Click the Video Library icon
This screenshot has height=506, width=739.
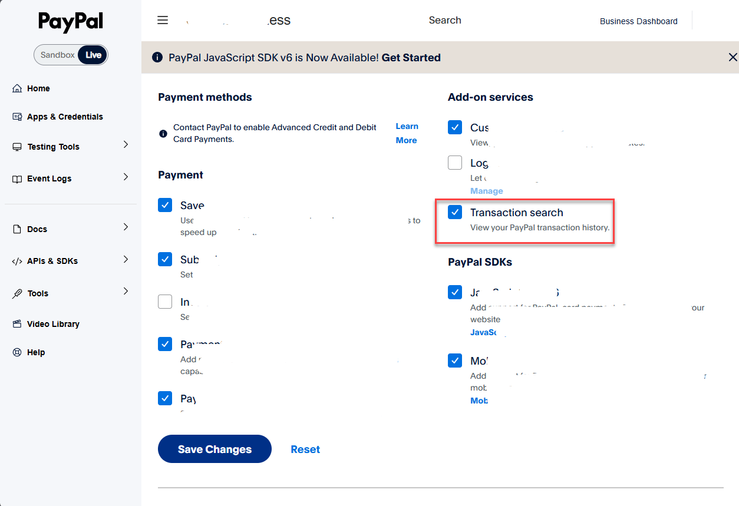click(x=17, y=324)
